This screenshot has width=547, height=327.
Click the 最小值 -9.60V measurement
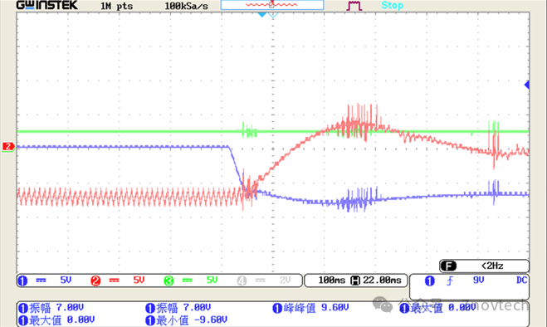tap(186, 320)
